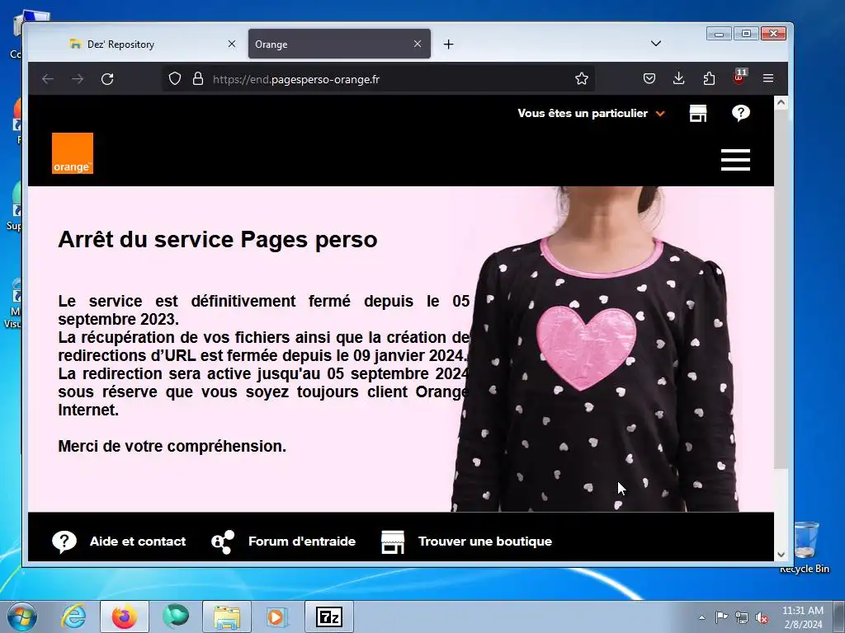Screen dimensions: 845x633
Task: Click the Action Center flag icon
Action: click(721, 617)
